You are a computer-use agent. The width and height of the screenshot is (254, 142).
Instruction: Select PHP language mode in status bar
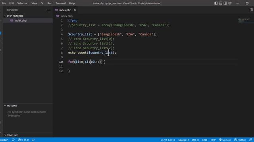point(213,140)
